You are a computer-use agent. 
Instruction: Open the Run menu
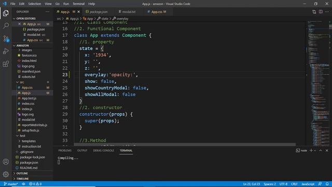pyautogui.click(x=66, y=4)
